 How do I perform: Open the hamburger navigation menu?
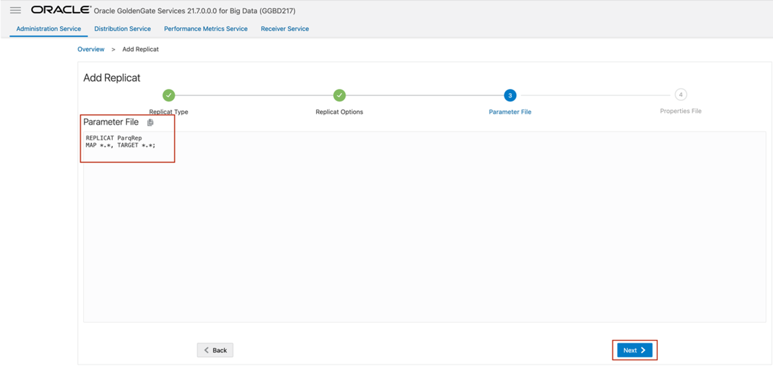pos(16,11)
